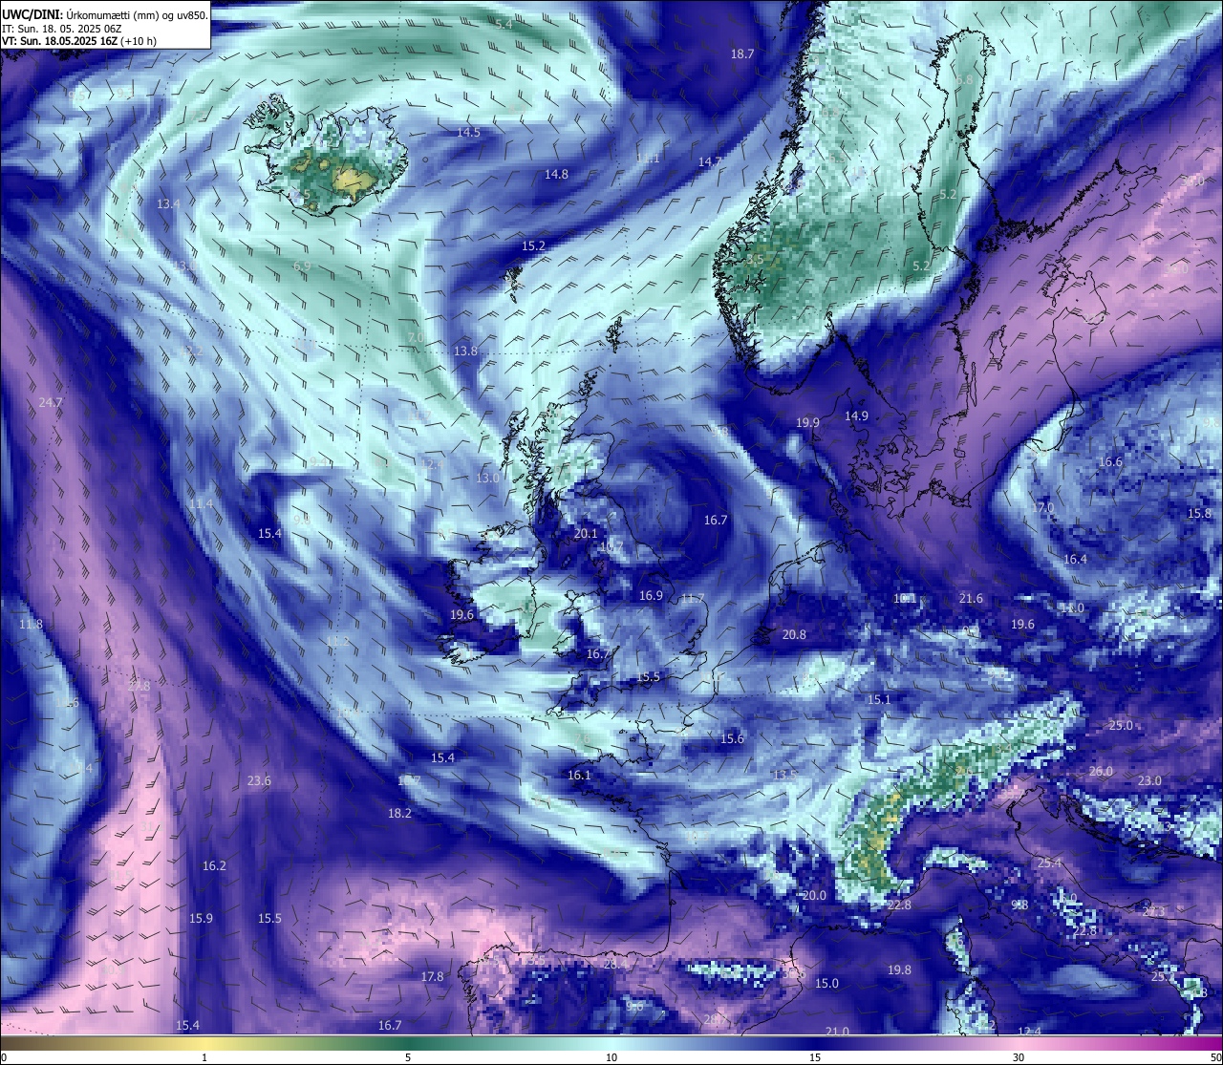Click the title 'UWC/DINI: Úrkomumætti (mm) og uv850.'
This screenshot has width=1223, height=1065.
coord(105,14)
